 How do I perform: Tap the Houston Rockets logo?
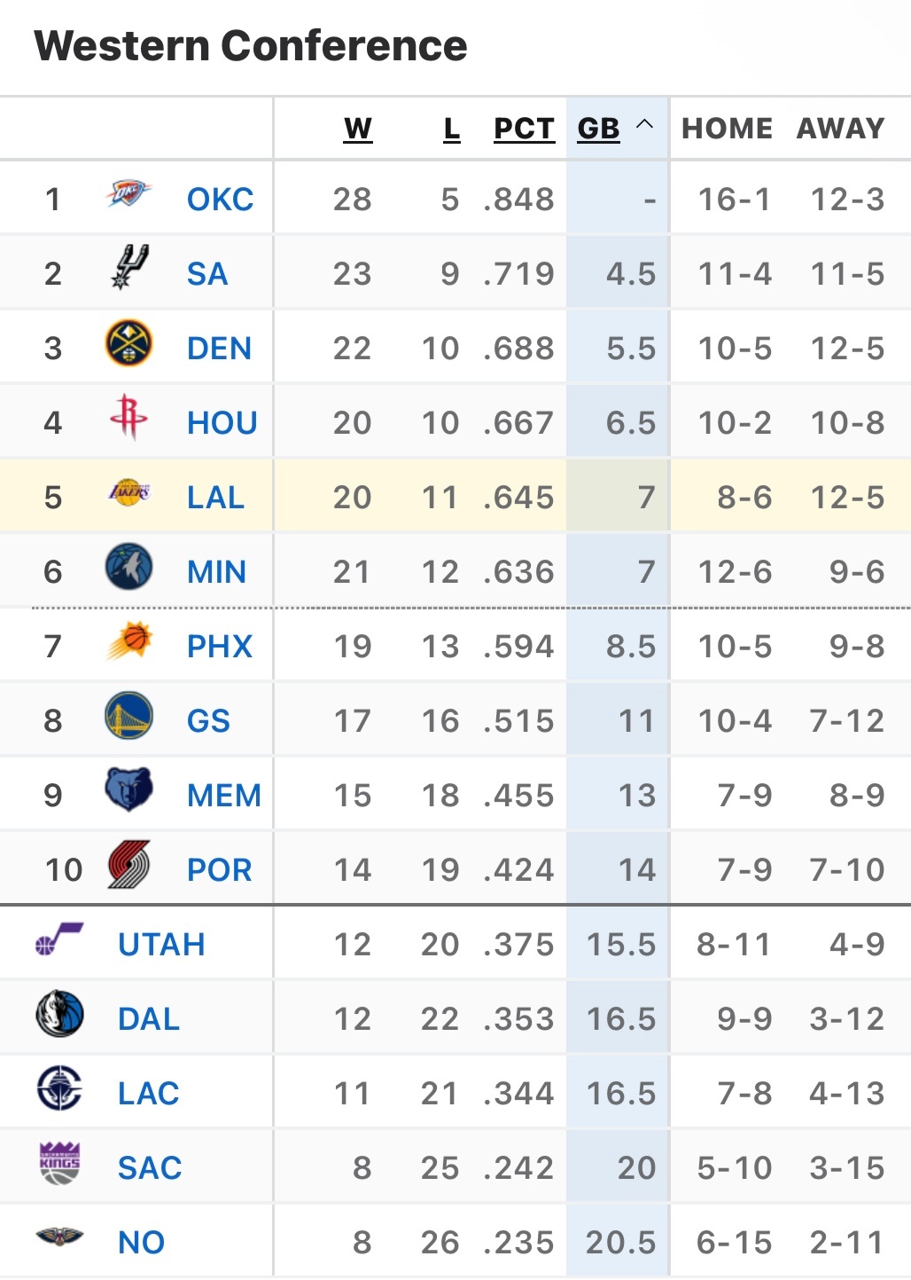[128, 417]
